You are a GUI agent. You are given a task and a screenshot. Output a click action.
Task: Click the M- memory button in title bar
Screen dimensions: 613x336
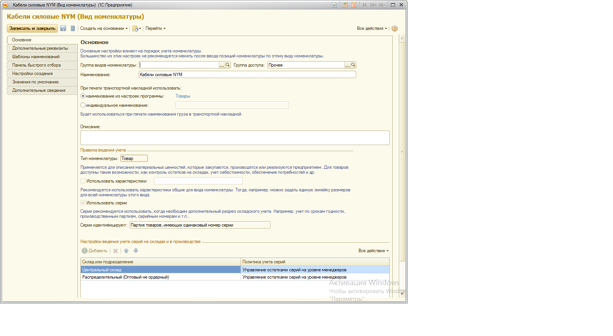coord(382,5)
